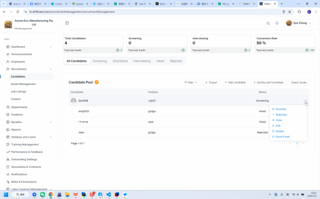The height and width of the screenshot is (199, 320).
Task: Click the Export button
Action: coord(211,82)
